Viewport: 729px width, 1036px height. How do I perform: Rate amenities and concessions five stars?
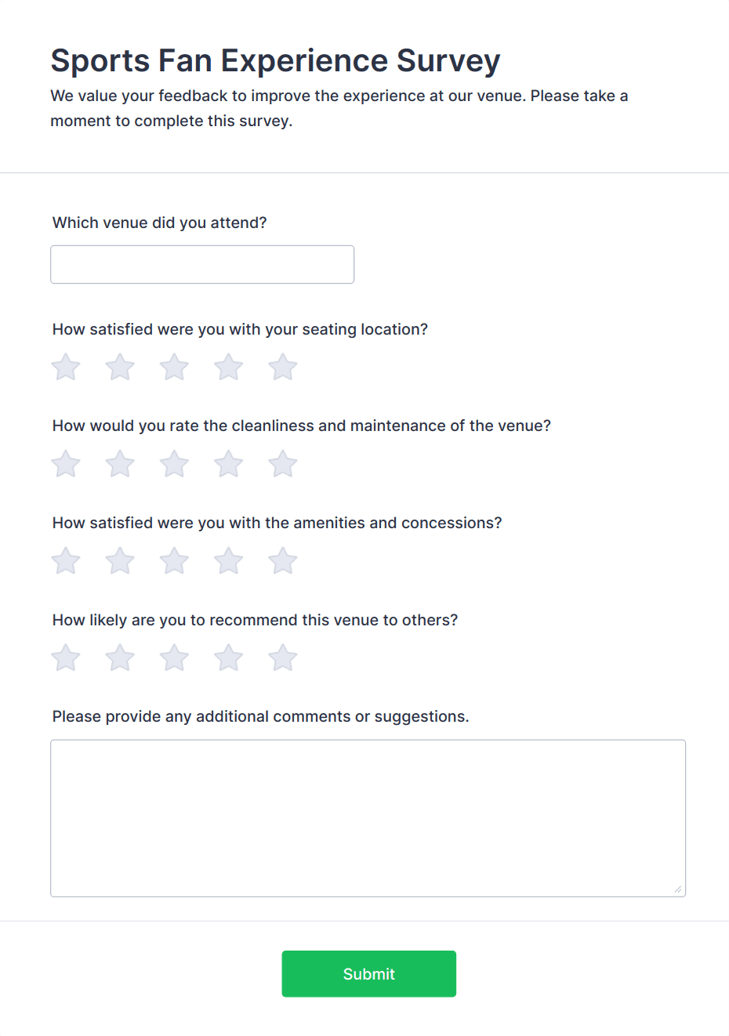coord(283,561)
